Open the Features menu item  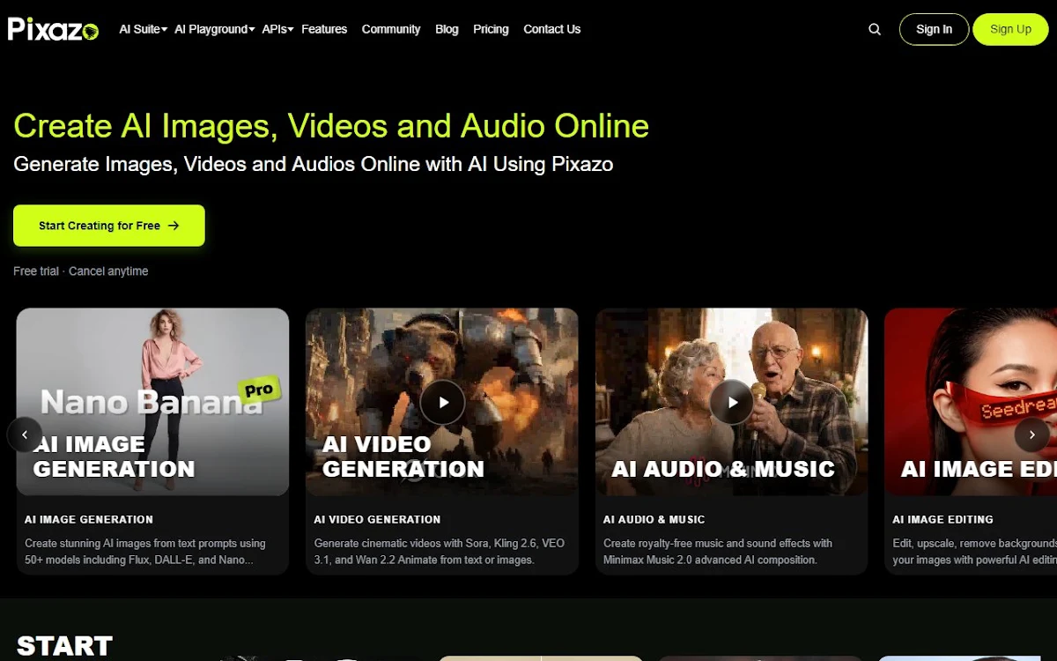click(x=324, y=29)
